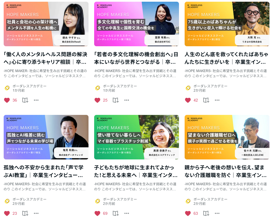Viewport: 272px width, 219px height.
Task: Add the 23-likes article to a magazine
Action: pos(25,213)
